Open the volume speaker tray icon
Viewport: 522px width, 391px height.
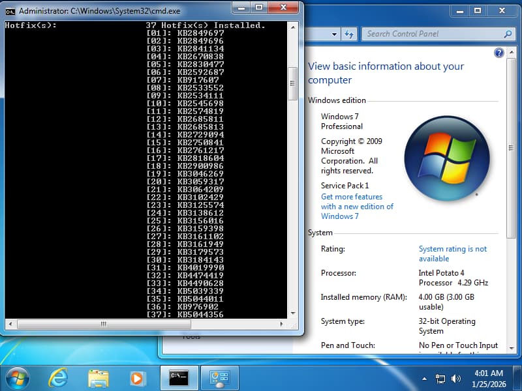pyautogui.click(x=455, y=379)
